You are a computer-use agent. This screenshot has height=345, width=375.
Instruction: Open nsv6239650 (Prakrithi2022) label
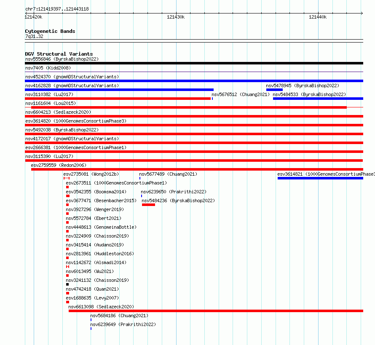(174, 192)
